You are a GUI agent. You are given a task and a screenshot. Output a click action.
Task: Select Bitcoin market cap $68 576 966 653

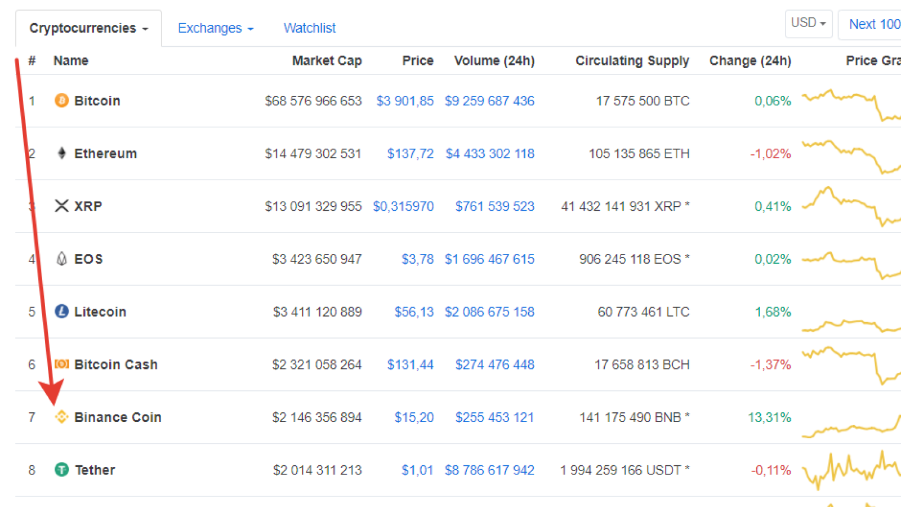313,101
